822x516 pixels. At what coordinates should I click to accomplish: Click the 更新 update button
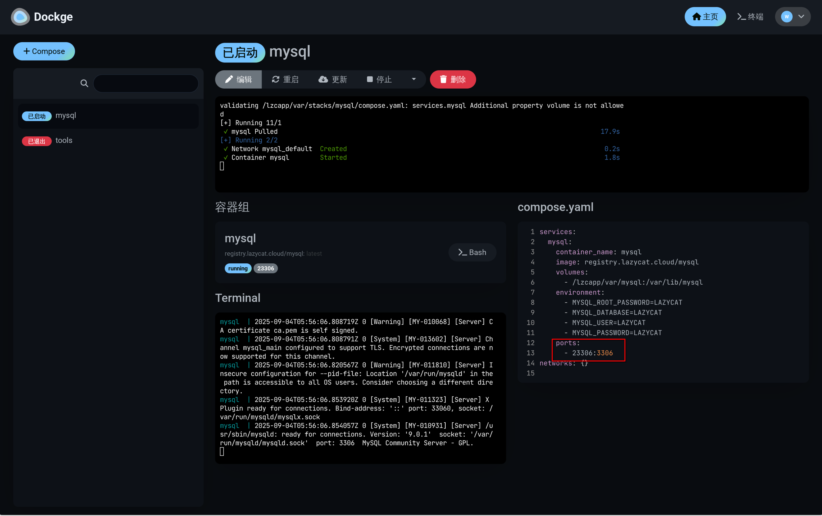coord(333,79)
